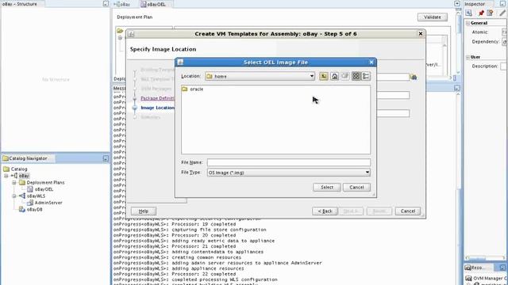Cancel the Select OEL Image File dialog
This screenshot has width=508, height=285.
click(x=356, y=187)
